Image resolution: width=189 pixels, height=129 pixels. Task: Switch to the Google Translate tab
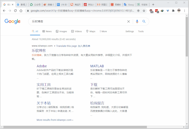[129, 4]
